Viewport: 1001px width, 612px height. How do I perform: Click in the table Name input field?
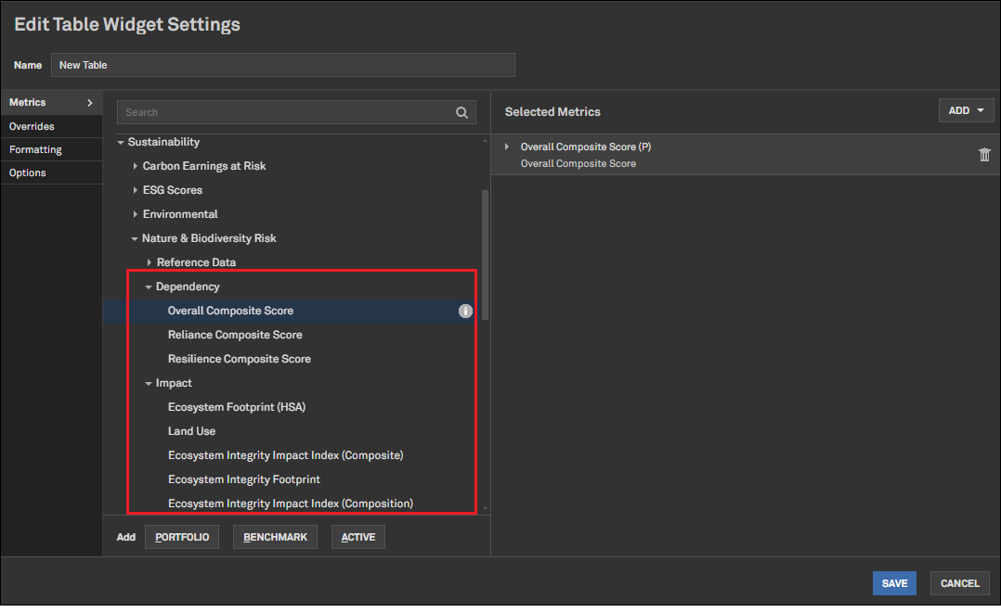[x=282, y=65]
